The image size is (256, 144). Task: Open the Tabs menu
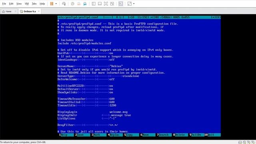pos(34,4)
